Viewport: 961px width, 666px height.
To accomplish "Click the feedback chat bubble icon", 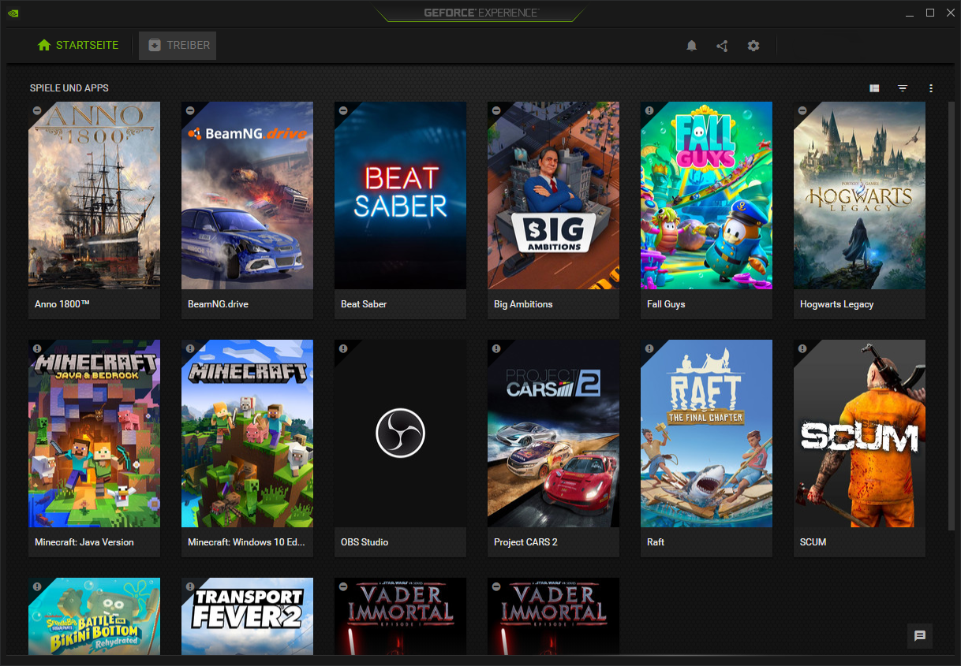I will 919,636.
